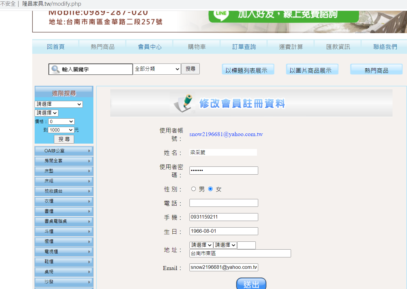The width and height of the screenshot is (407, 289).
Task: Click the 搜尋 button beside the category dropdown
Action: click(190, 69)
